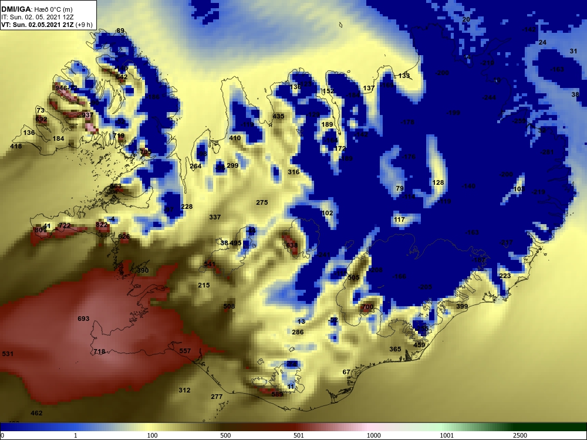Click the map value '462'
Viewport: 587px width, 440px height.
(36, 413)
